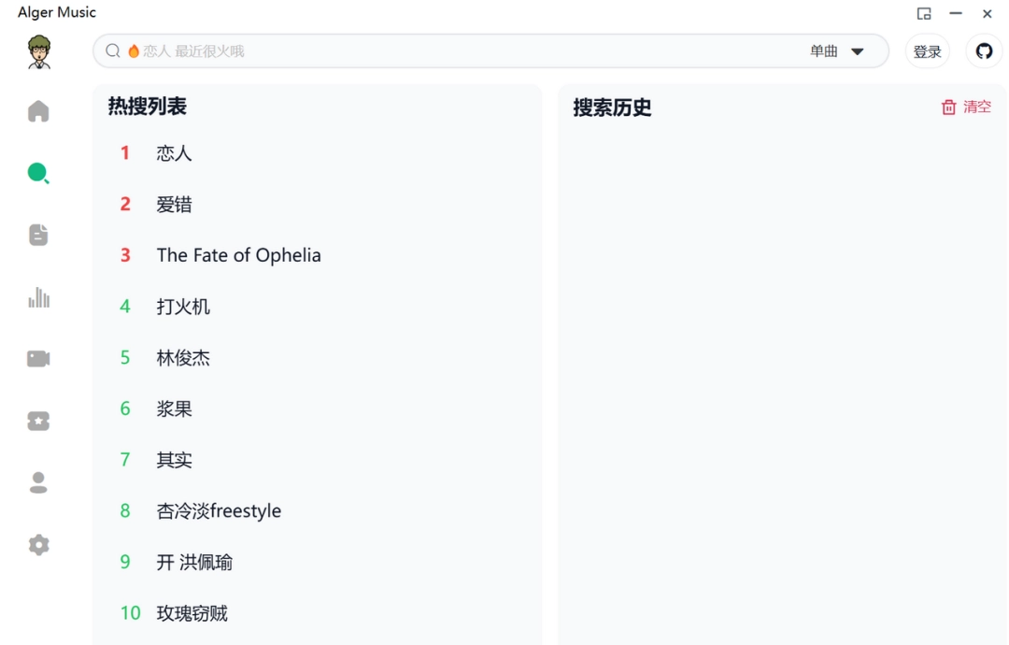Open settings gear in sidebar

tap(38, 545)
